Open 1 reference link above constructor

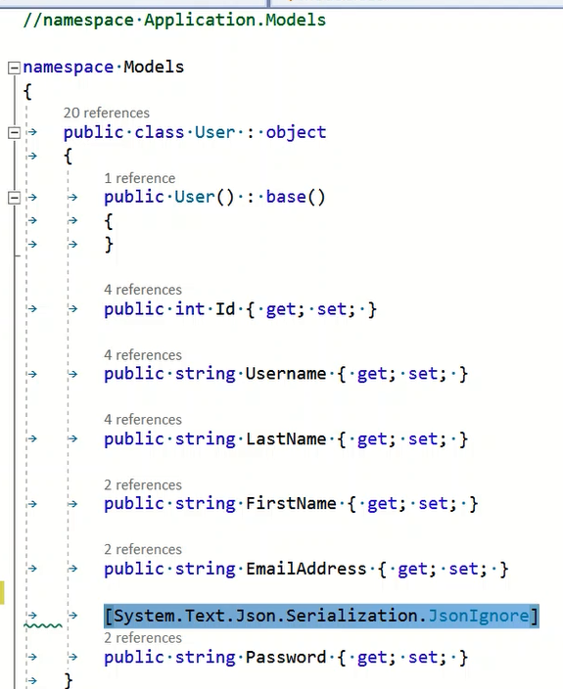coord(139,178)
